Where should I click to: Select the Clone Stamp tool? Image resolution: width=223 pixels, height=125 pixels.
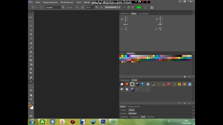pyautogui.click(x=31, y=52)
